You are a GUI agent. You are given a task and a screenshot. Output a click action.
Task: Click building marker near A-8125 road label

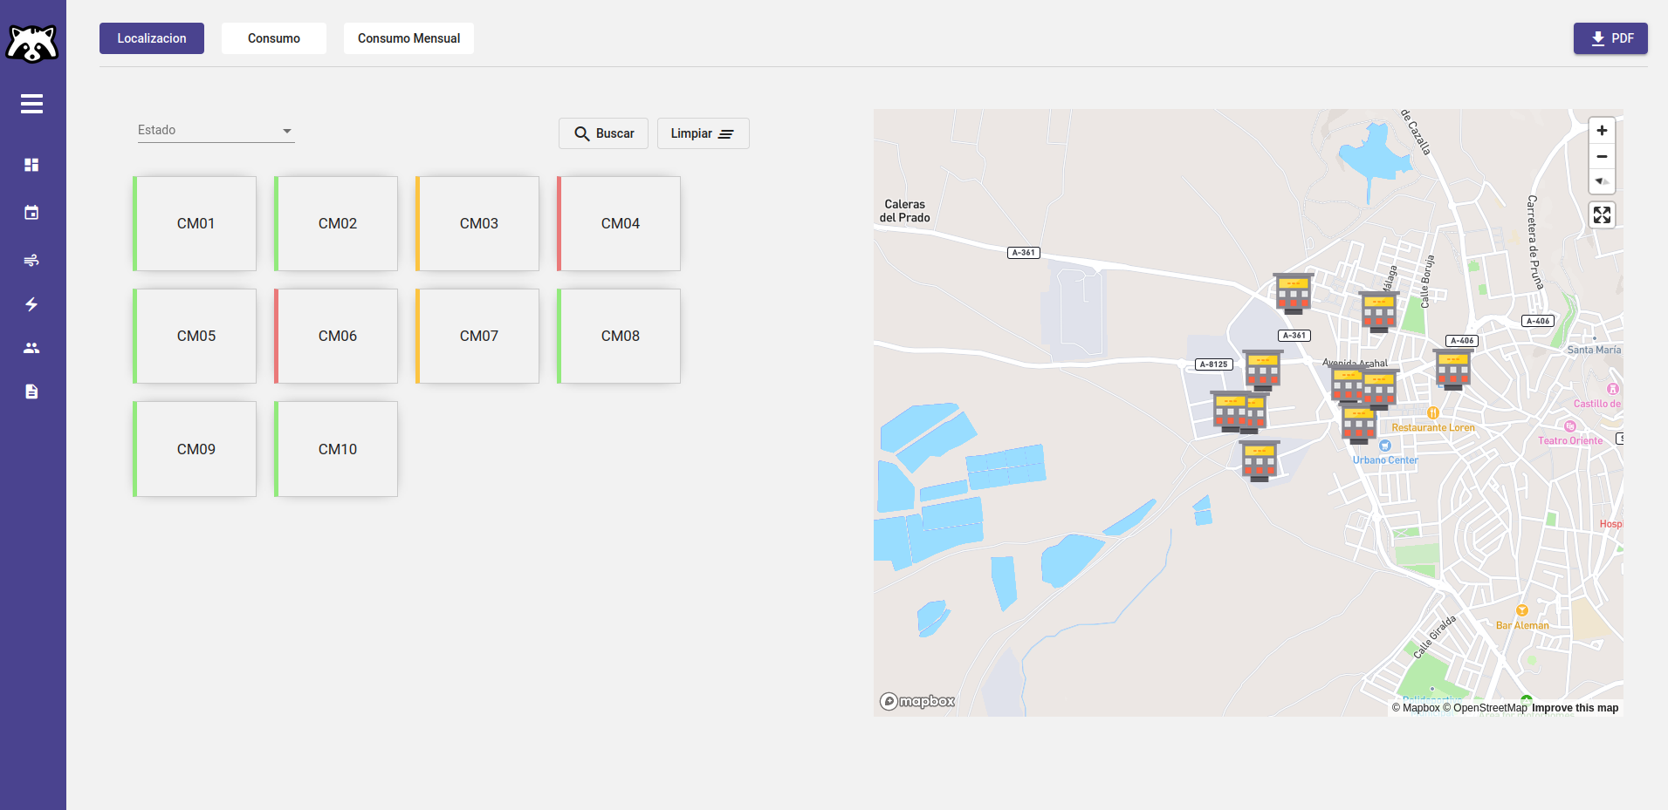coord(1262,371)
